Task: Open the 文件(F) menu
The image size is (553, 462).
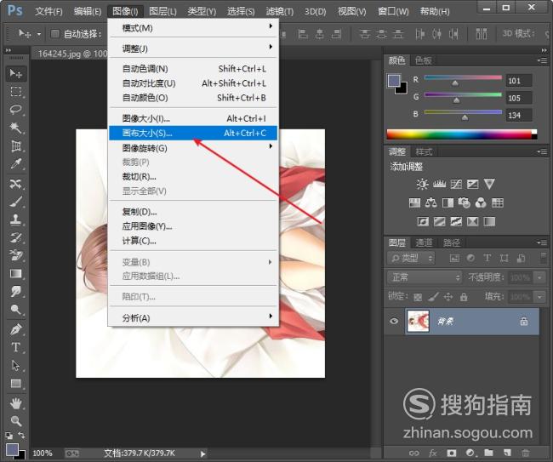Action: pyautogui.click(x=48, y=11)
